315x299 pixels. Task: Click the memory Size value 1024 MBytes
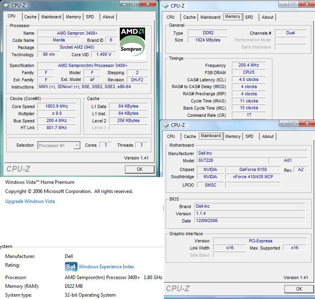(x=208, y=40)
